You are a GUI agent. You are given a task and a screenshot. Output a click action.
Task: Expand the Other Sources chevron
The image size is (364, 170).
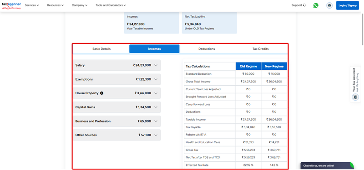pos(156,135)
